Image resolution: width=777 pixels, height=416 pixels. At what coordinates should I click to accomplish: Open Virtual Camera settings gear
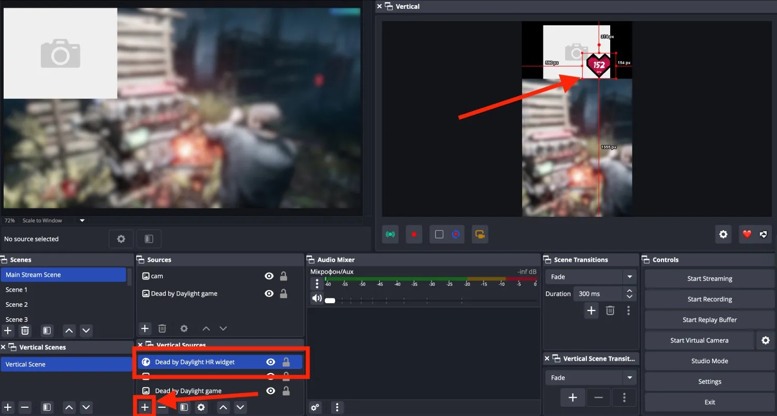[x=766, y=340]
